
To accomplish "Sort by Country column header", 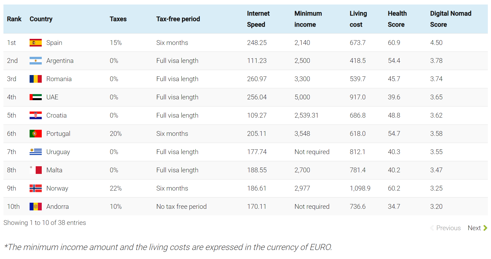I will (41, 19).
